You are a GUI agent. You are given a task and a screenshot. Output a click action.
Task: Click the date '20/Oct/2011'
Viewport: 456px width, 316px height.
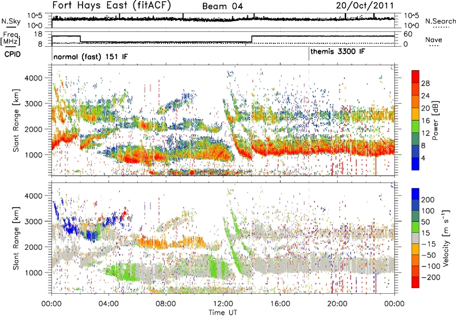pos(365,6)
